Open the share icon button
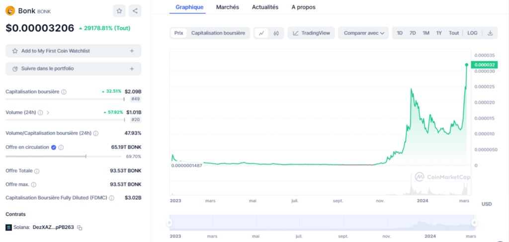509x242 pixels. click(135, 11)
